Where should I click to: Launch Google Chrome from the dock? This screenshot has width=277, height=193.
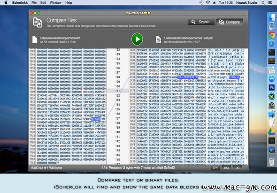coord(272,35)
